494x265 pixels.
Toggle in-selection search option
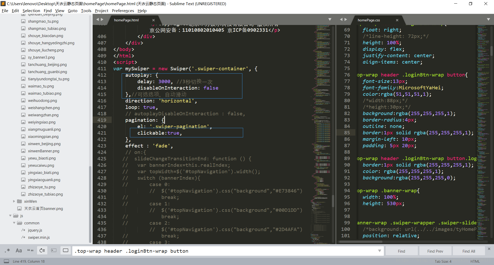pos(54,251)
